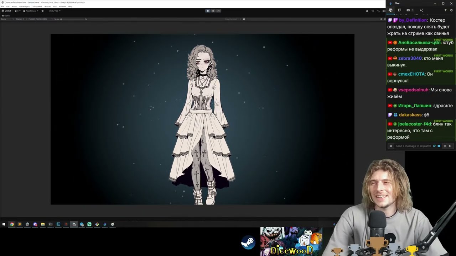The image size is (456, 256).
Task: Select the Game view tab
Action: point(6,16)
